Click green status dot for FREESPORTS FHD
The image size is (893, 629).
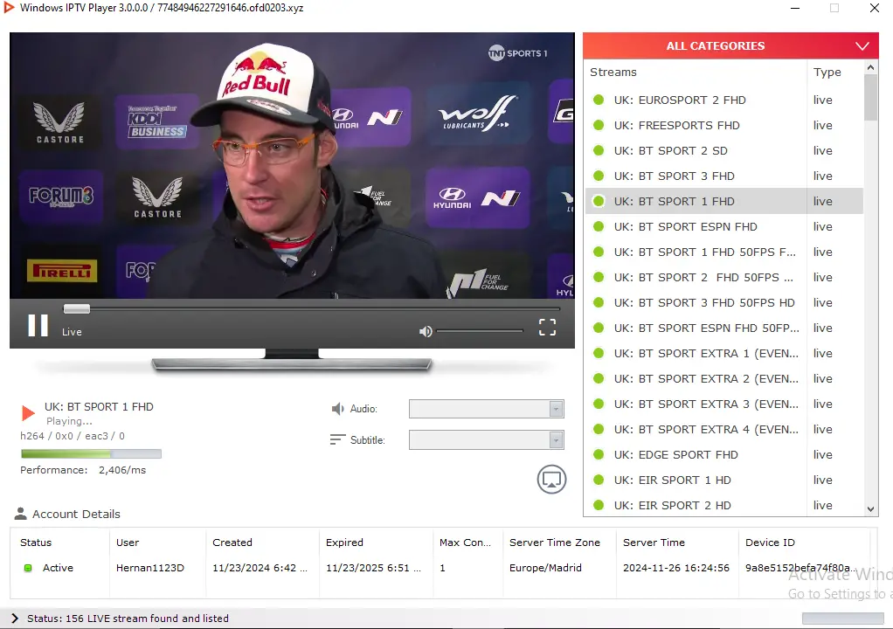pyautogui.click(x=599, y=125)
